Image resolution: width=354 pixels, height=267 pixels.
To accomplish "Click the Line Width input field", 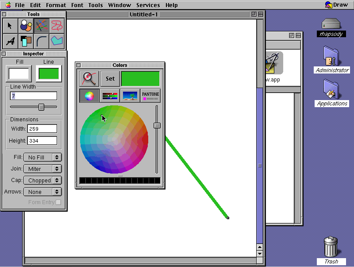I will [34, 96].
